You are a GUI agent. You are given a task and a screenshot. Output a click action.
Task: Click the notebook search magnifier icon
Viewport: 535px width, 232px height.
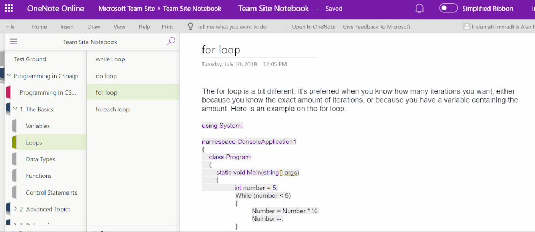pyautogui.click(x=171, y=42)
